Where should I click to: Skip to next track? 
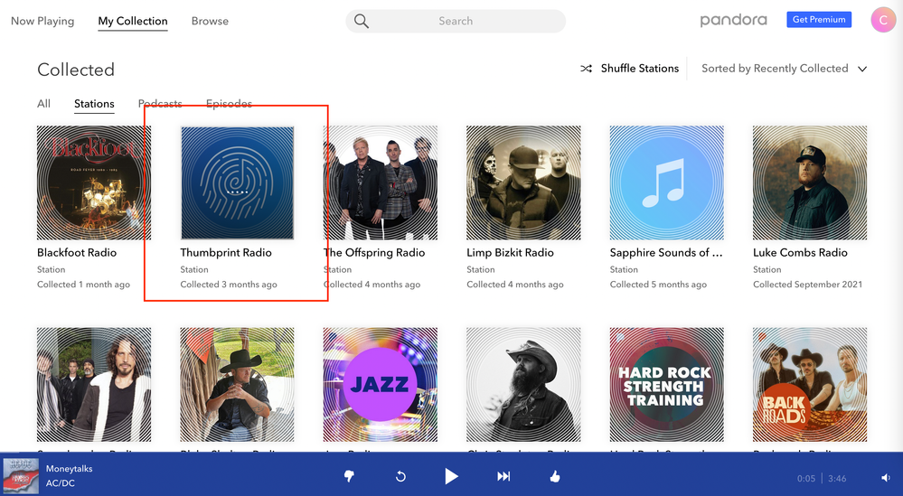[x=503, y=476]
